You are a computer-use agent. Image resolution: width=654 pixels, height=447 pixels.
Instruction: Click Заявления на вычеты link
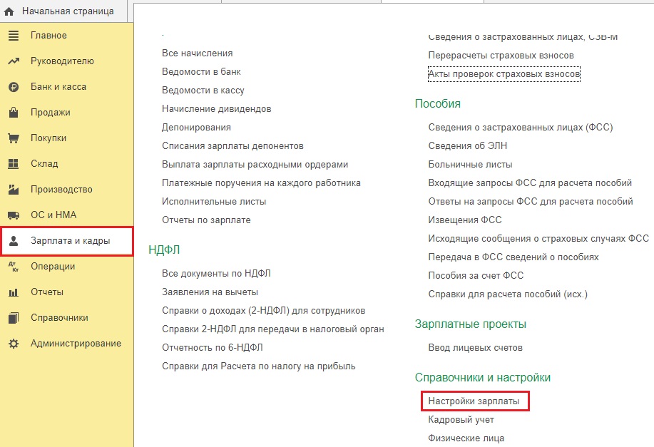coord(210,292)
